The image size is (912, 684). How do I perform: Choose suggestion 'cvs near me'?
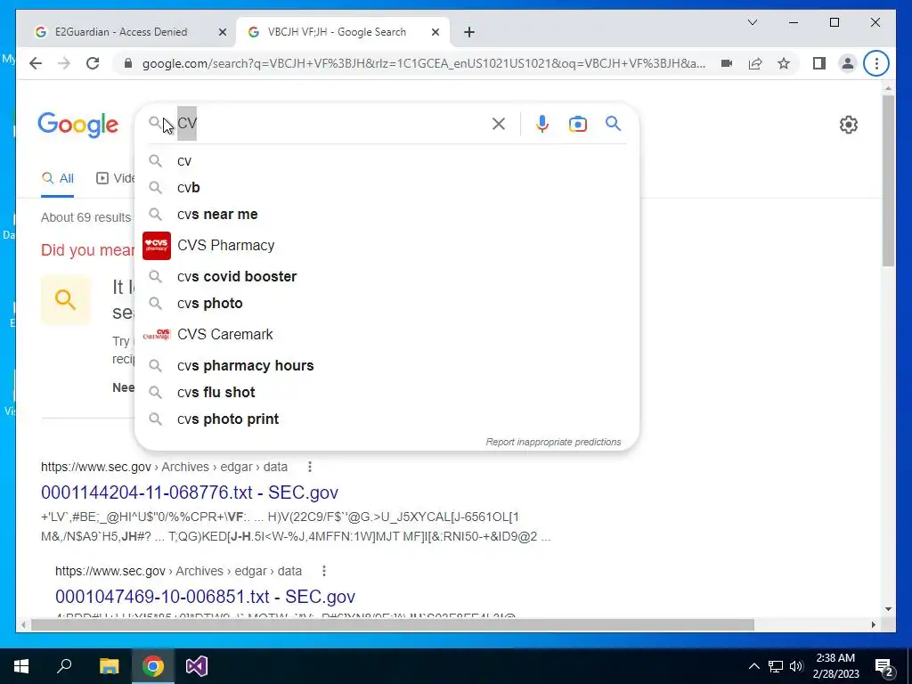click(x=387, y=215)
